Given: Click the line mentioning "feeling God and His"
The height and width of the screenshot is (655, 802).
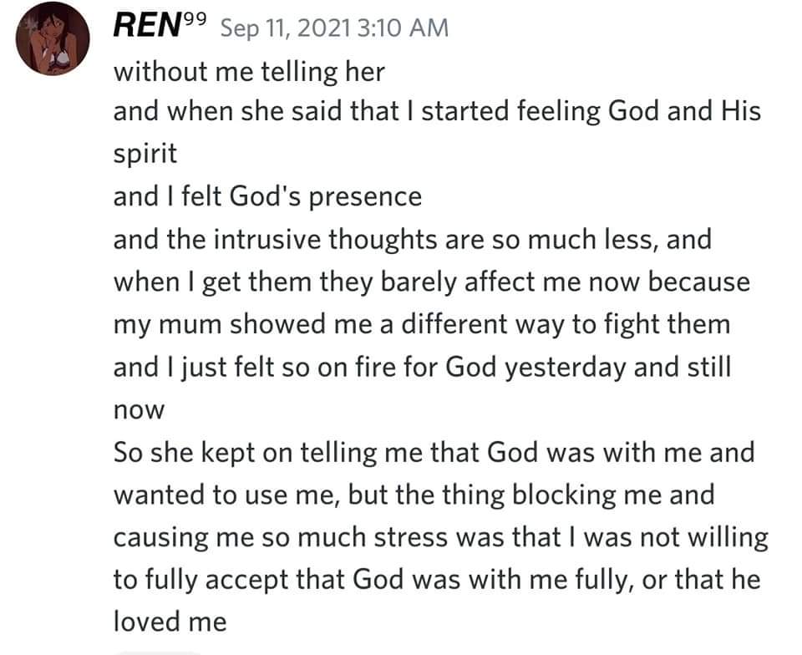Looking at the screenshot, I should tap(437, 112).
